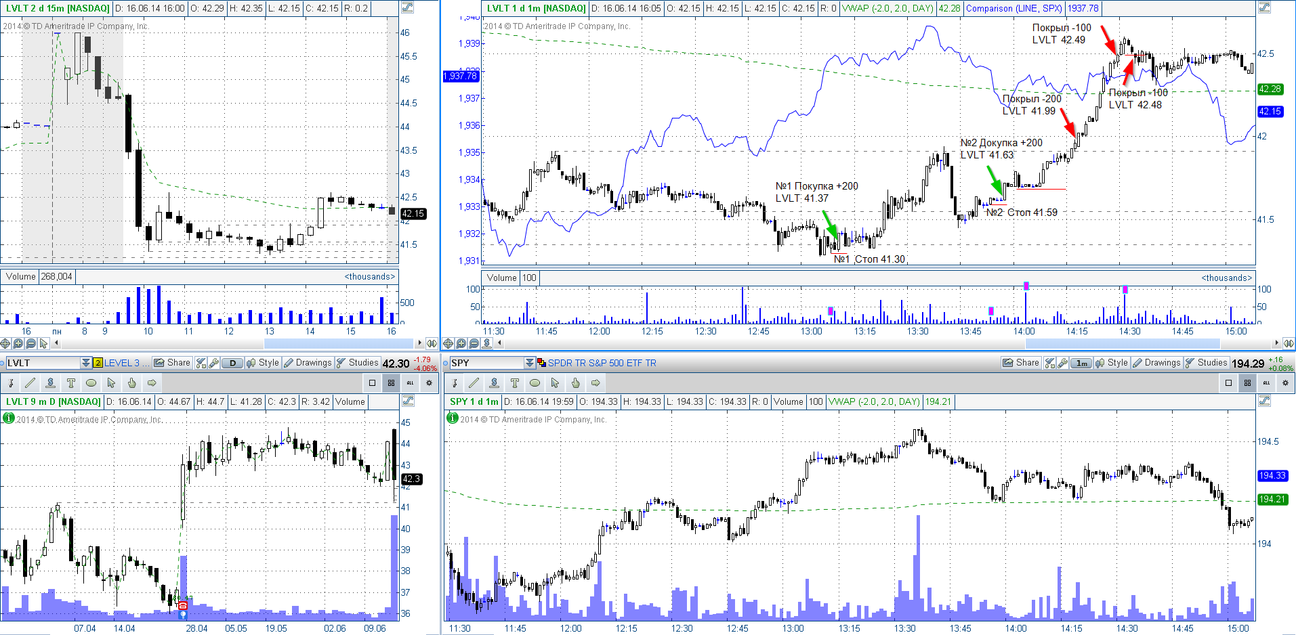Click expand time axis icon under LVLT 15m chart
The image size is (1296, 635).
[x=432, y=343]
